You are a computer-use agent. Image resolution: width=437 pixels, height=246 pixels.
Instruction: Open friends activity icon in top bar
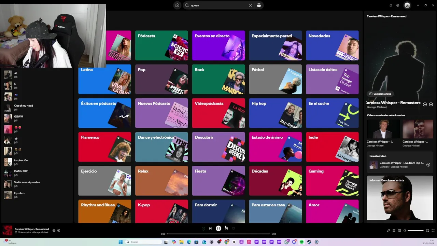[x=398, y=5]
